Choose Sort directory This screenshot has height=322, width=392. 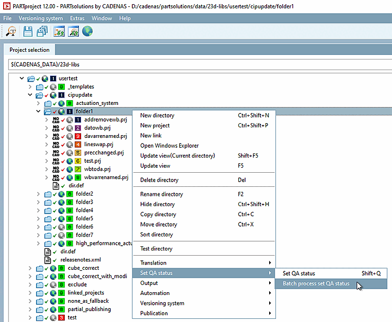[204, 235]
